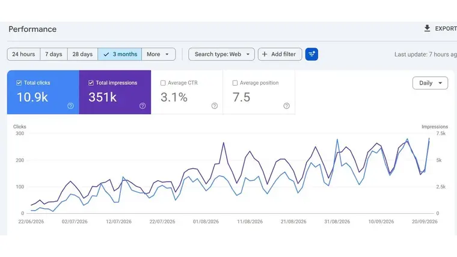Click the Export download icon
Image resolution: width=457 pixels, height=257 pixels.
(x=427, y=28)
